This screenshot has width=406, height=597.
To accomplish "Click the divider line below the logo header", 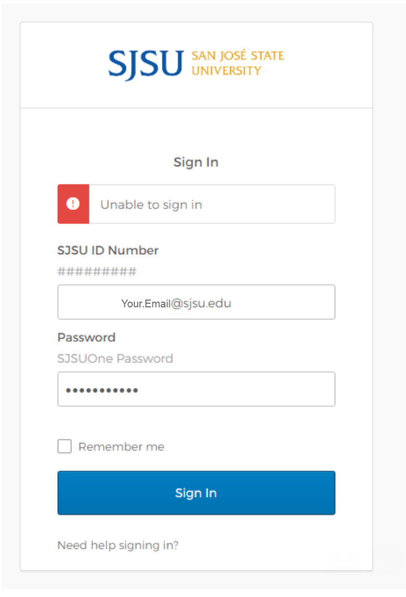I will (196, 108).
